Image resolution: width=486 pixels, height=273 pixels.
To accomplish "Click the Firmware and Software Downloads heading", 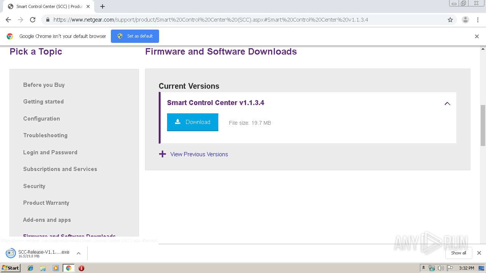I will tap(221, 52).
